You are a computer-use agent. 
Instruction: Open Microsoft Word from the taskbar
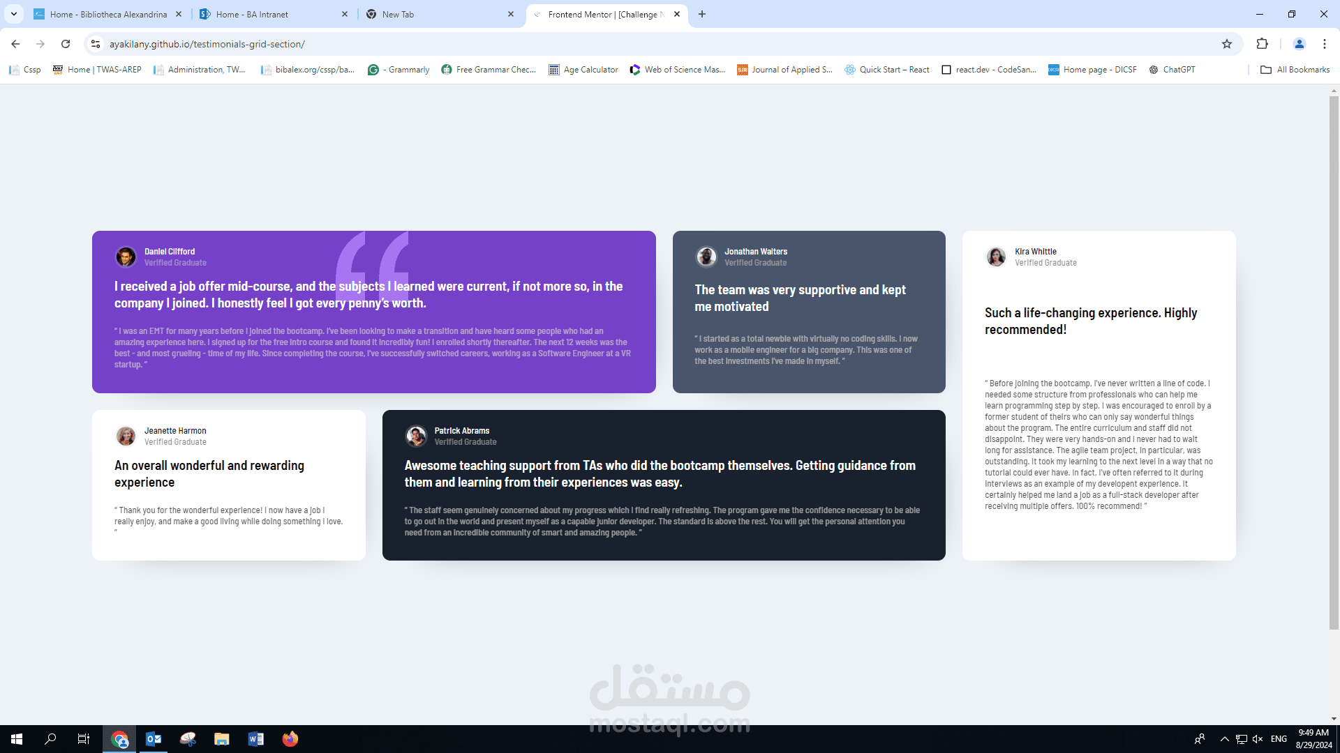(255, 738)
